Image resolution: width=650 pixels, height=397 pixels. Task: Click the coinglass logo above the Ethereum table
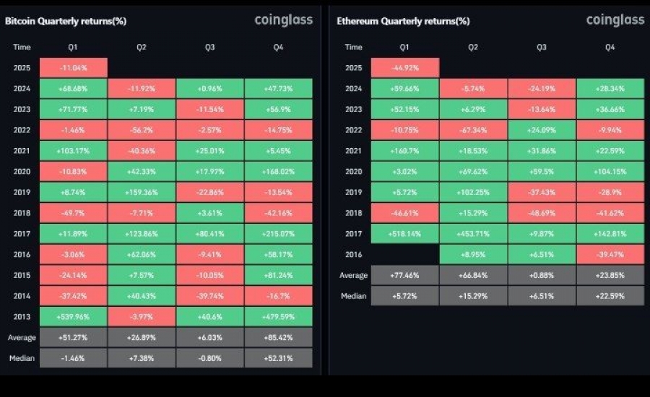[x=615, y=20]
